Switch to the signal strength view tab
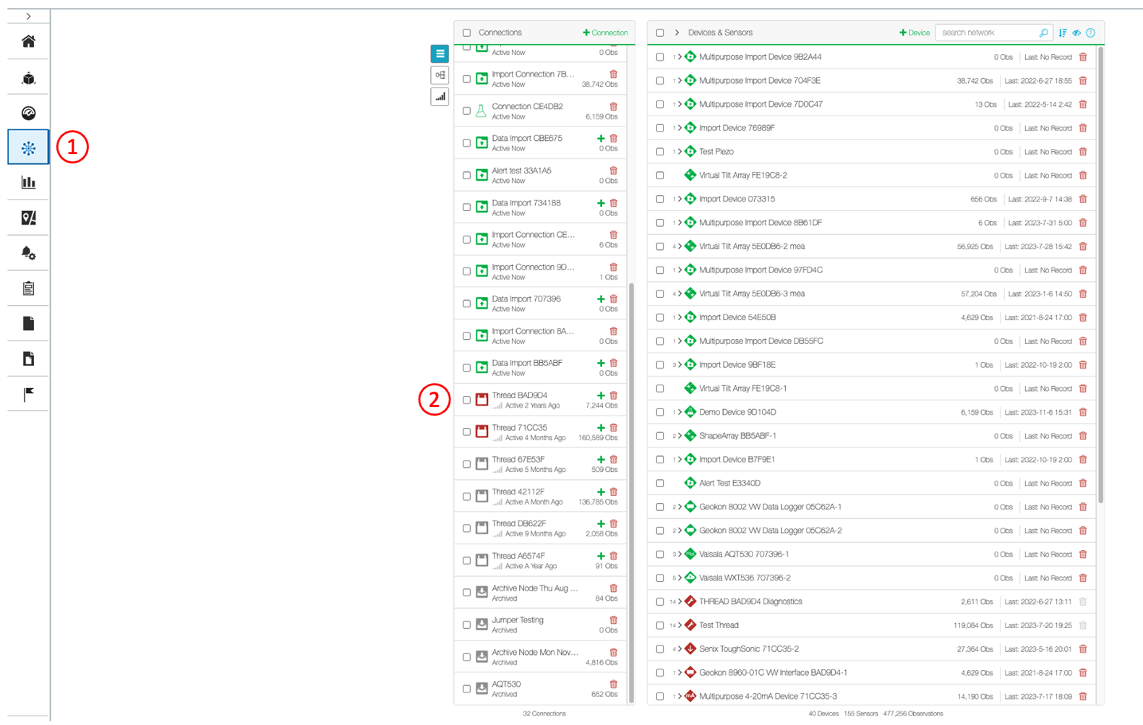Viewport: 1143px width, 725px height. coord(440,96)
